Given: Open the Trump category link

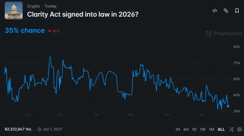Looking at the screenshot, I should [50, 6].
